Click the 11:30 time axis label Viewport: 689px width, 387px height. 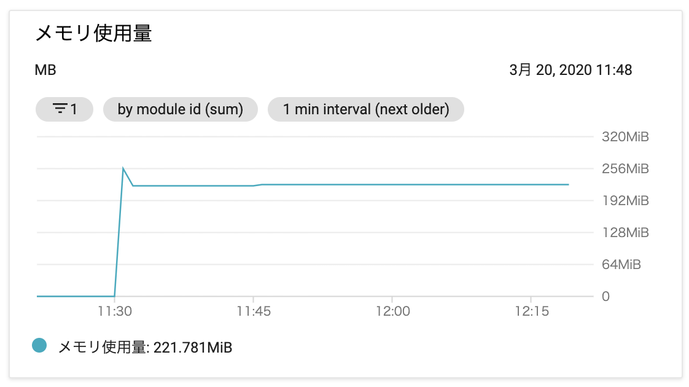click(x=115, y=311)
